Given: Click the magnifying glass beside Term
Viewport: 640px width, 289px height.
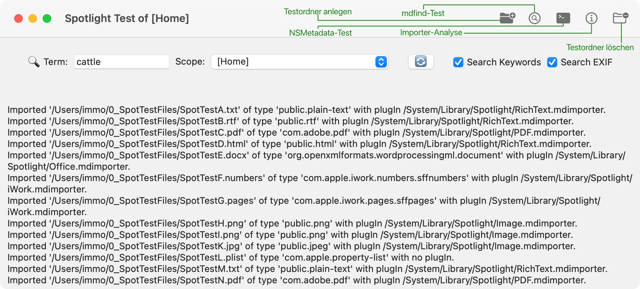Looking at the screenshot, I should click(x=34, y=62).
